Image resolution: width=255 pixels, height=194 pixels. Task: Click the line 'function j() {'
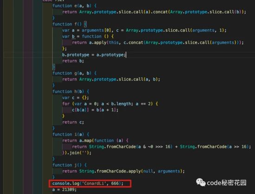point(70,165)
